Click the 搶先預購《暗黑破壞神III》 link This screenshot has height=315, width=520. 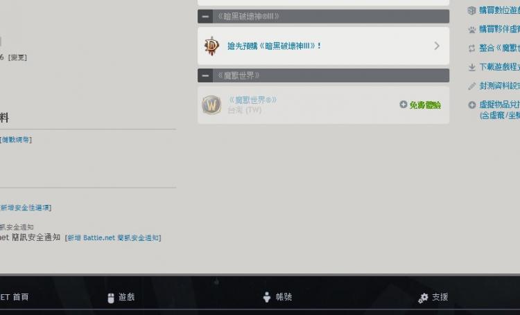pyautogui.click(x=275, y=46)
